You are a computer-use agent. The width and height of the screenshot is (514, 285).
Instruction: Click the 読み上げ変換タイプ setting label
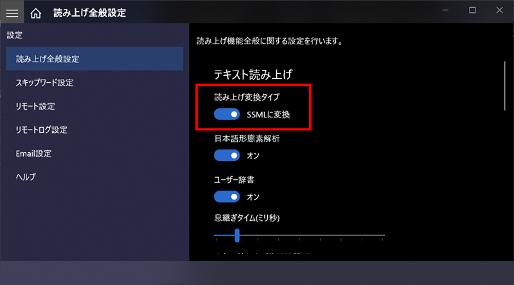[x=247, y=97]
